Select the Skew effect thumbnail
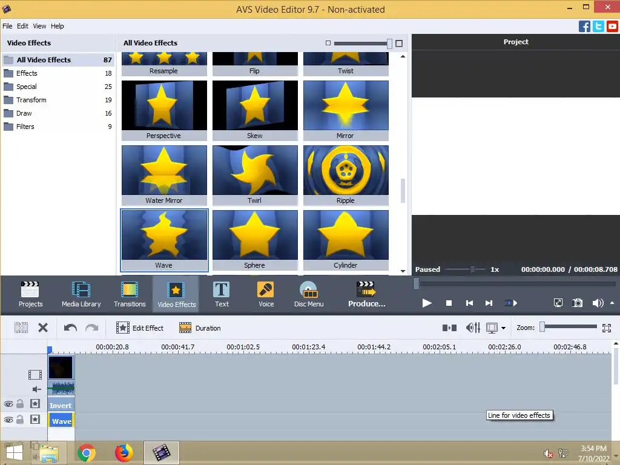This screenshot has width=620, height=465. pyautogui.click(x=255, y=110)
